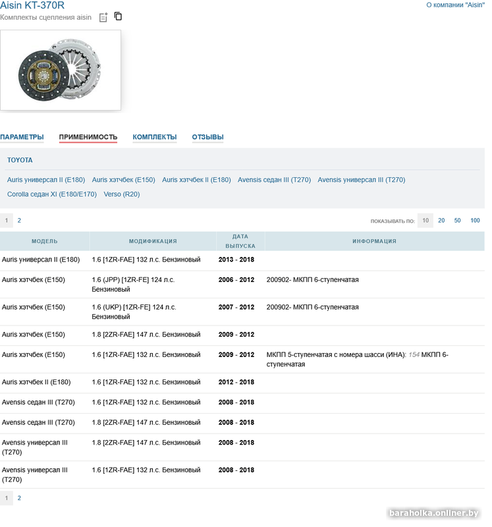Screen dimensions: 492x527
Task: Filter by Avensis седан III (T270) link
Action: (274, 180)
